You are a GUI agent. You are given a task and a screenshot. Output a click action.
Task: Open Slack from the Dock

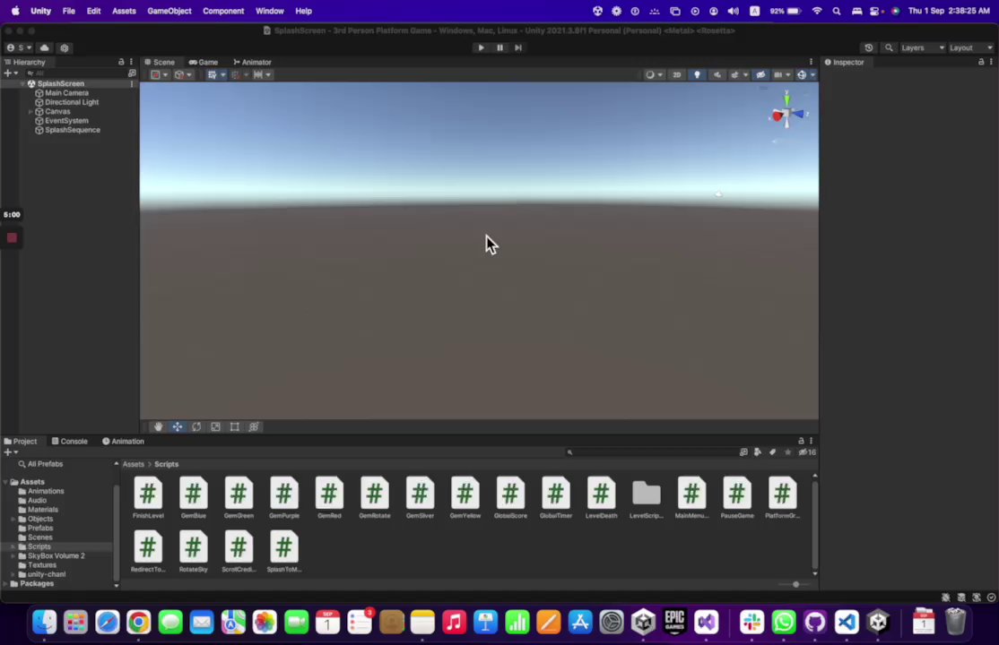pyautogui.click(x=751, y=622)
